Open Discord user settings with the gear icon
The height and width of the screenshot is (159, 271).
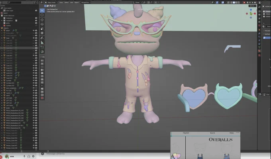tap(33, 156)
